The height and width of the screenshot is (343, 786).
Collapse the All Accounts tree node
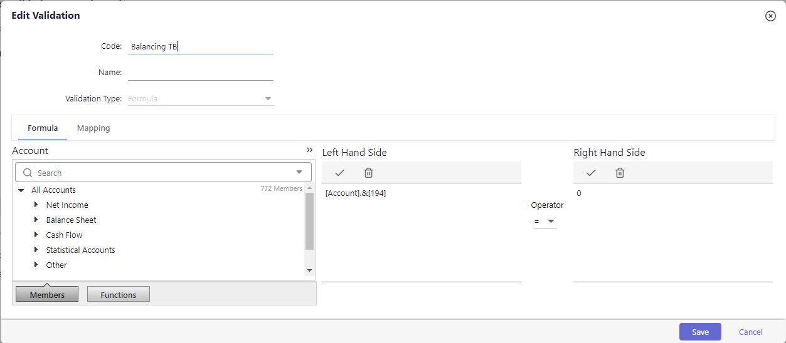[21, 190]
